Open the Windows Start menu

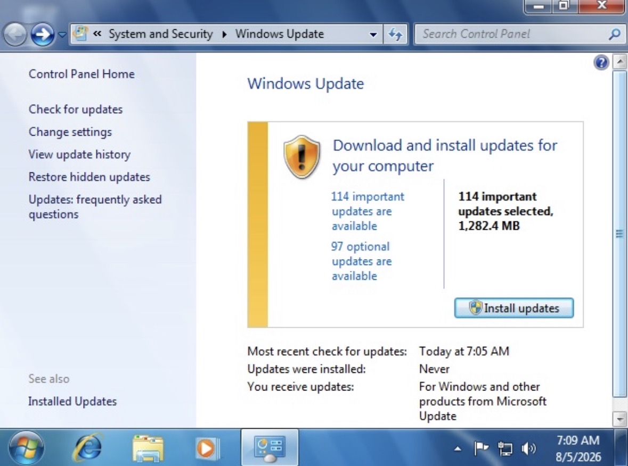tap(27, 447)
